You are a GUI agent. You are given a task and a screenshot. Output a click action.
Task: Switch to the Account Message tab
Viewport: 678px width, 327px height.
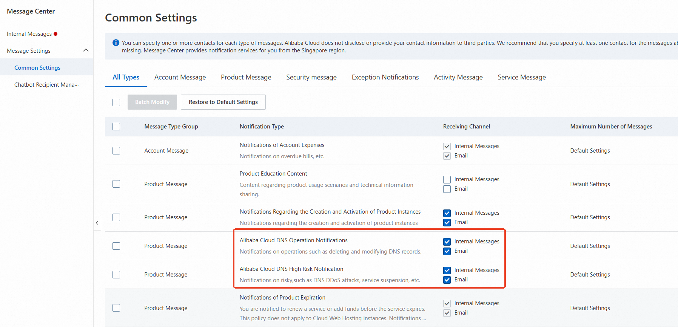(x=180, y=77)
